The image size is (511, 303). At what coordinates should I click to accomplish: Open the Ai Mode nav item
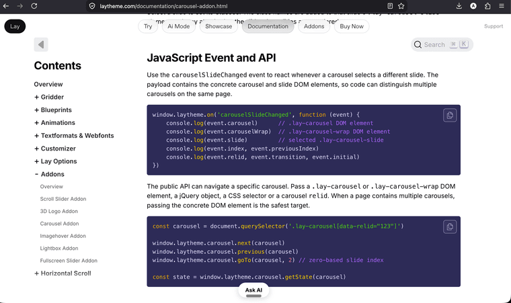[x=179, y=26]
